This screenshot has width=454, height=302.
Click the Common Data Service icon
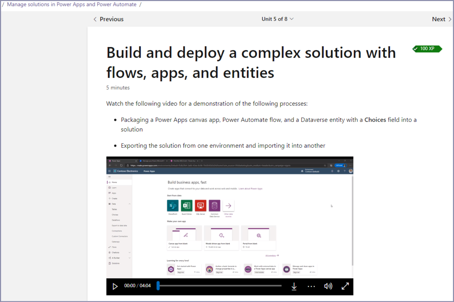click(215, 206)
